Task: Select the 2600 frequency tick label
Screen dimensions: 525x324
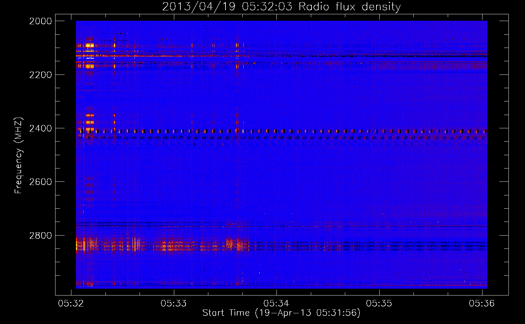Action: click(x=41, y=182)
